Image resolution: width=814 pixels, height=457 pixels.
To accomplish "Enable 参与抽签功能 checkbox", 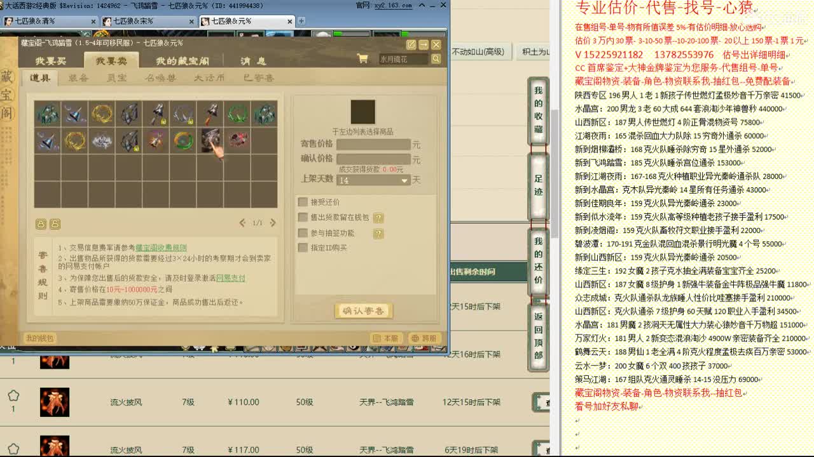I will (303, 233).
